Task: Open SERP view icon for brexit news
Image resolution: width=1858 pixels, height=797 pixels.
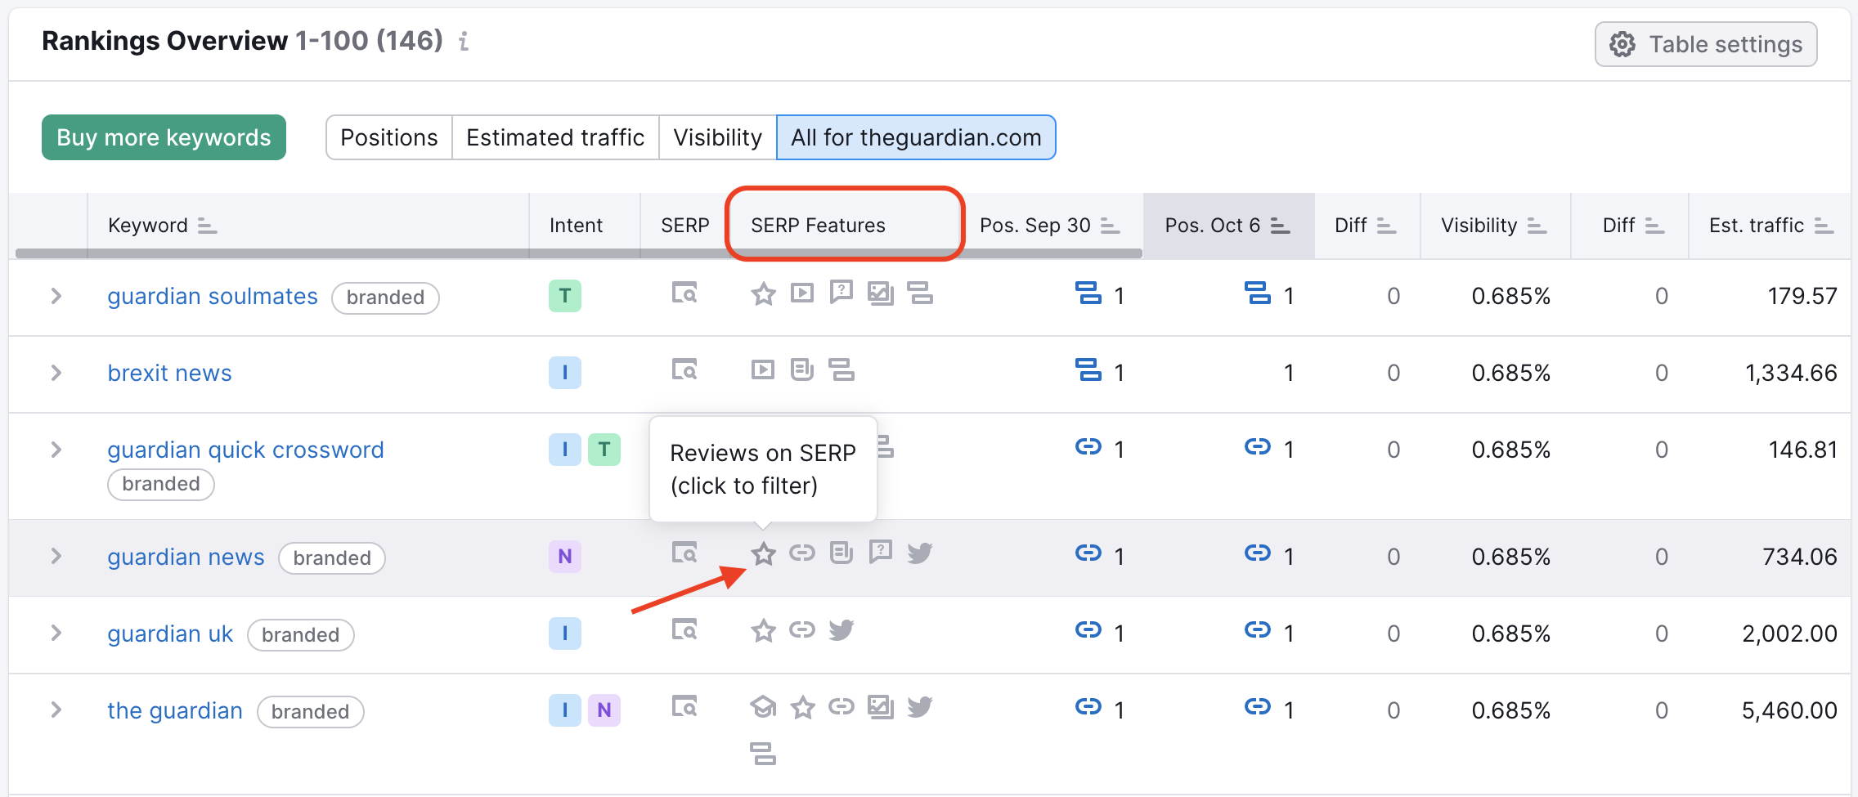Action: click(x=684, y=369)
